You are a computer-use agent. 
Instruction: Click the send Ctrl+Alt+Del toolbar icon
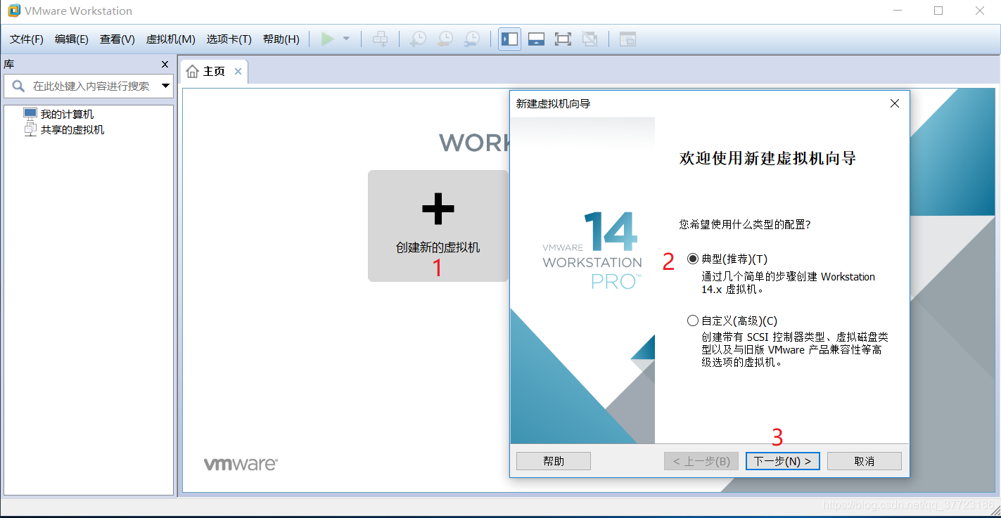point(380,39)
